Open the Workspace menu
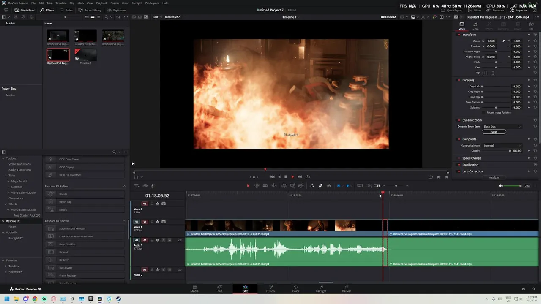541x304 pixels. [x=152, y=3]
